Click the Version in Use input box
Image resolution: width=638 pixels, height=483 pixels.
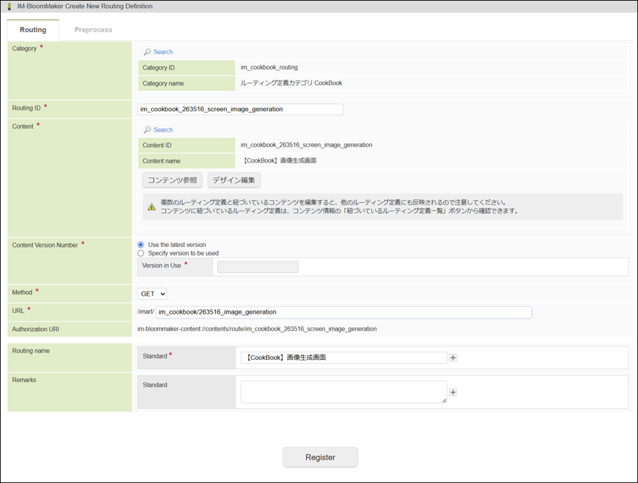coord(257,267)
